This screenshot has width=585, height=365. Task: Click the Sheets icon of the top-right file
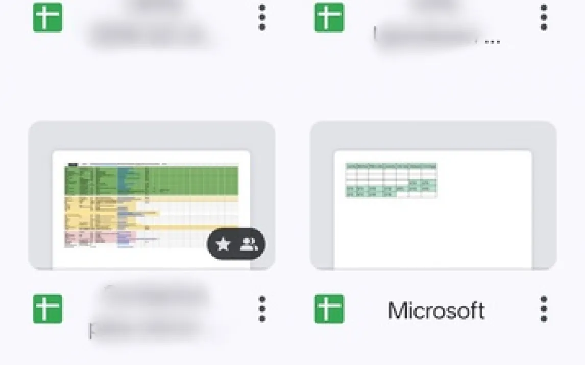(x=329, y=17)
